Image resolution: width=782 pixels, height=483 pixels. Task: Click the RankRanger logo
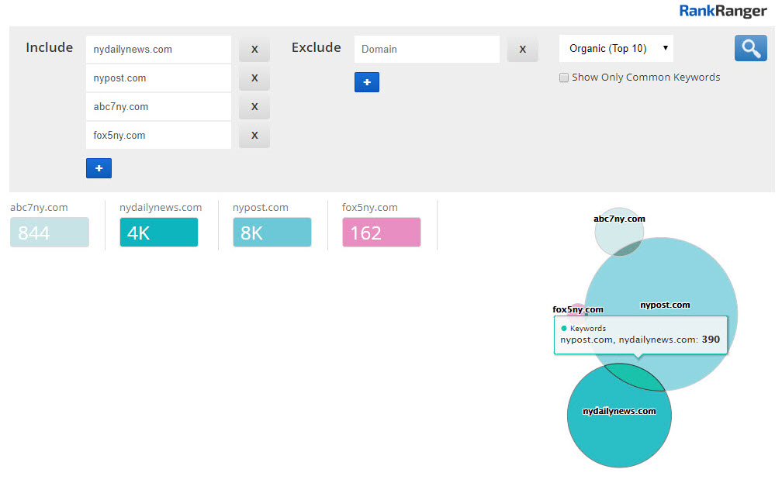[x=723, y=11]
